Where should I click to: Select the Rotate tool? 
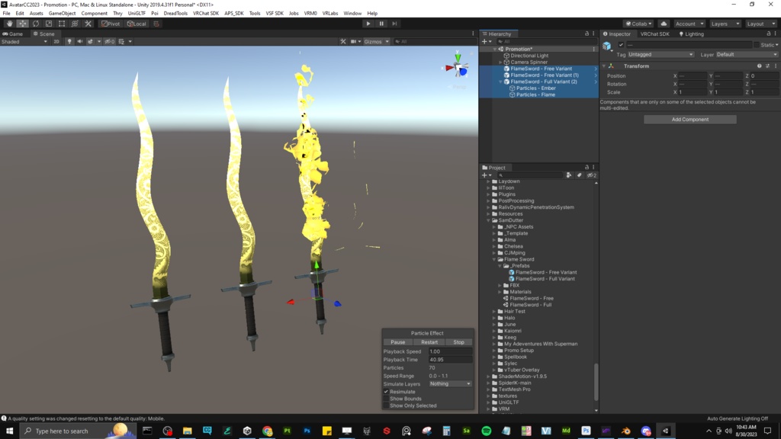[35, 24]
